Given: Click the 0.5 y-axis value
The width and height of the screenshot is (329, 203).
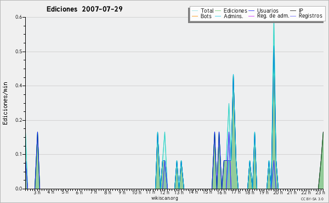Looking at the screenshot, I should (x=19, y=52).
